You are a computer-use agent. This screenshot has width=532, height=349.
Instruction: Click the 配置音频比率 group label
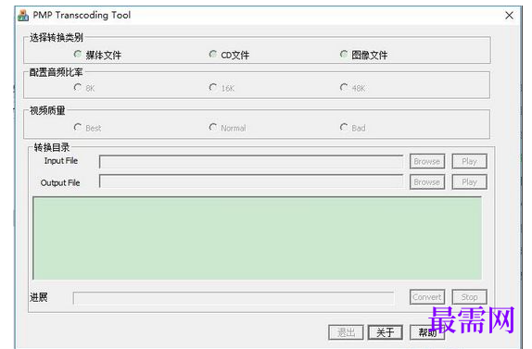(56, 72)
